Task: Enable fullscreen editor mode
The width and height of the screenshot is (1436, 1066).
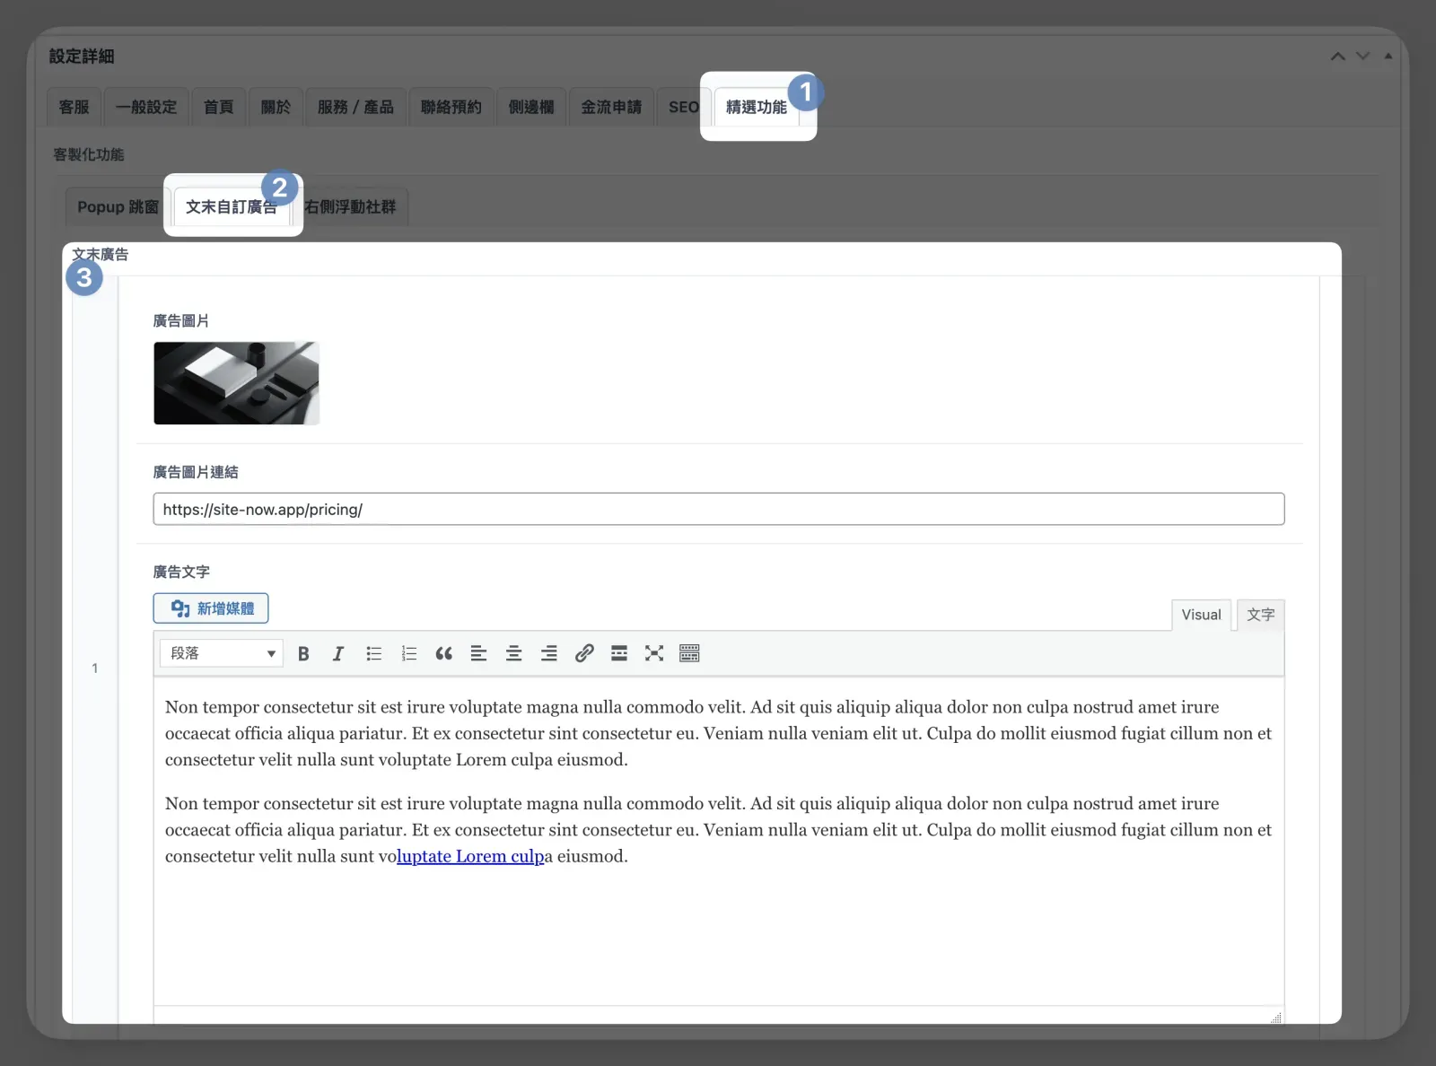Action: (x=654, y=653)
